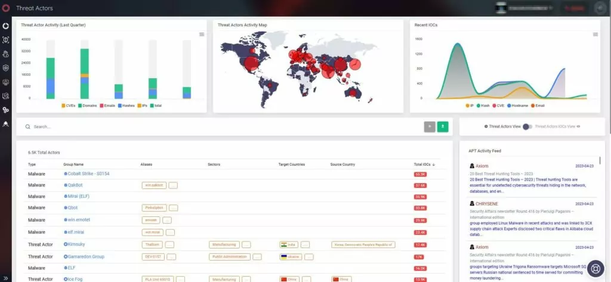Open CHRYSENE entry in APT Activity Feed
611x282 pixels.
(x=487, y=204)
